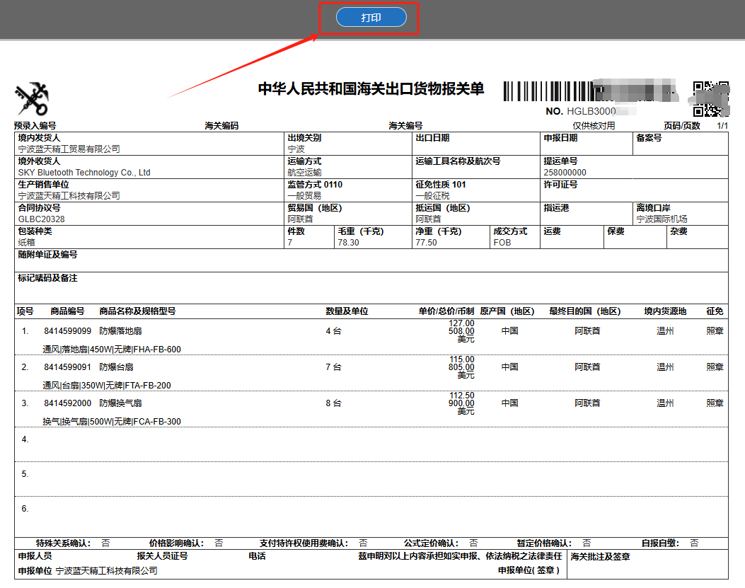This screenshot has width=745, height=588.
Task: Select product name 防爆落地扇
Action: click(121, 331)
